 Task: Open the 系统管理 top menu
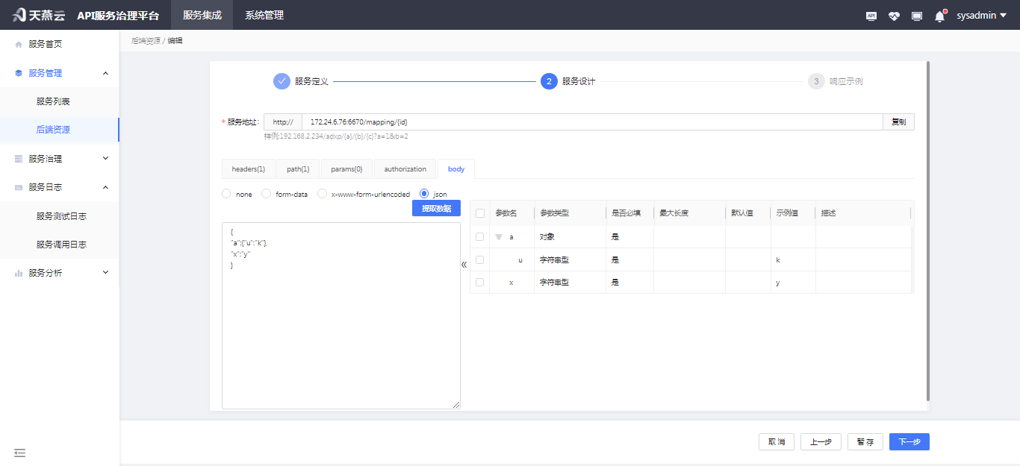tap(264, 15)
